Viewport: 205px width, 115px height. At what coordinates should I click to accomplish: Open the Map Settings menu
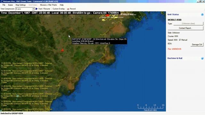(x=20, y=5)
